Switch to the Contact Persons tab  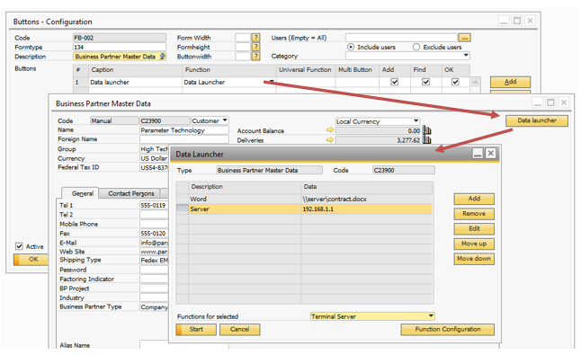point(130,193)
